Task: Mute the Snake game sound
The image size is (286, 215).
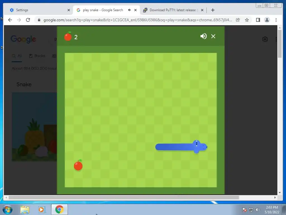Action: coord(203,36)
